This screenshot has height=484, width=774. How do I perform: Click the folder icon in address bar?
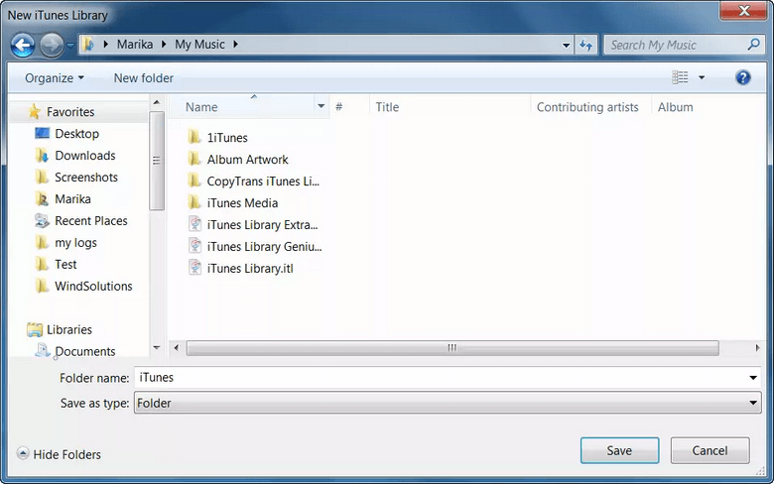coord(88,45)
